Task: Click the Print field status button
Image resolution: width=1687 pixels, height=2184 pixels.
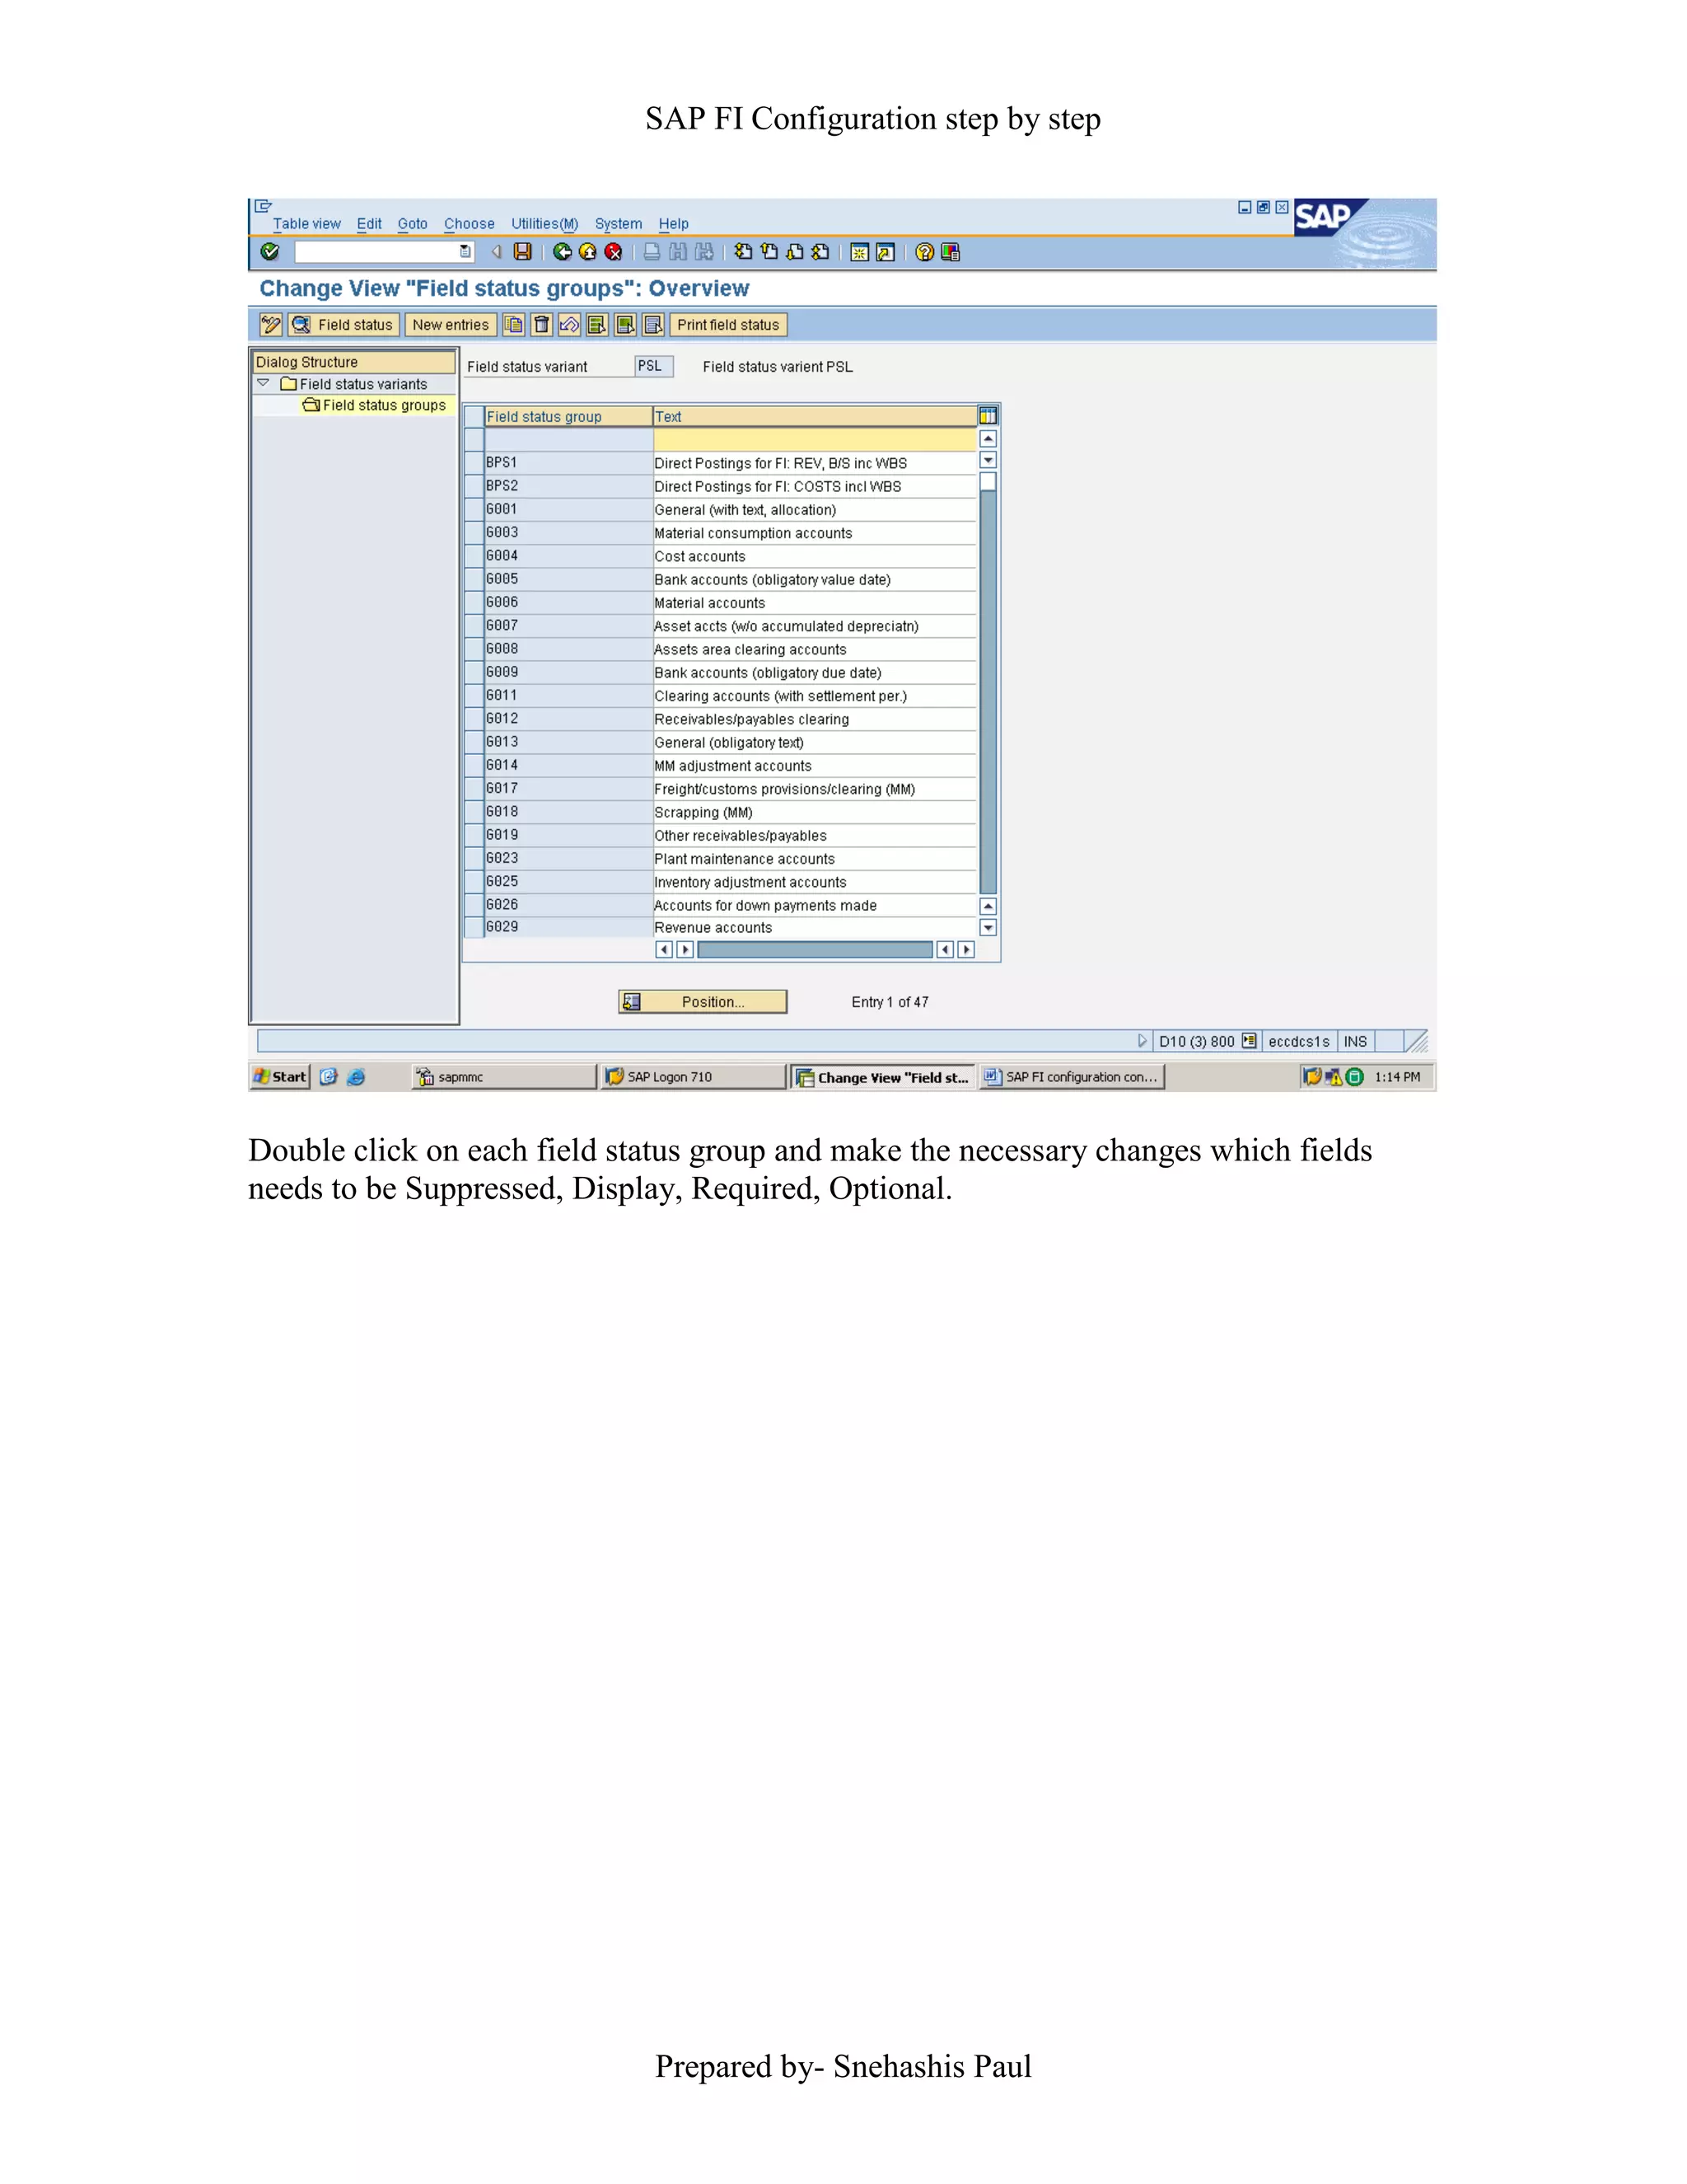Action: point(728,325)
